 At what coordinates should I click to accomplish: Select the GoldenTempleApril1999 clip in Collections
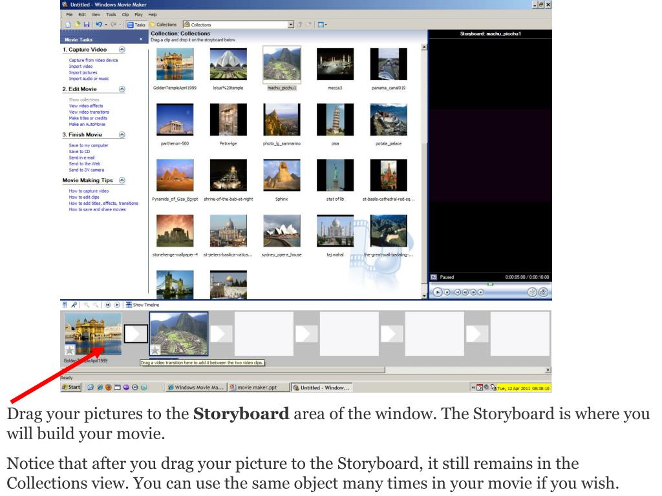(x=175, y=64)
